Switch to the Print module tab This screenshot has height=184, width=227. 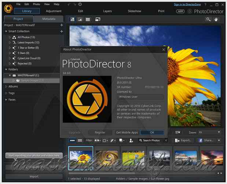click(161, 11)
